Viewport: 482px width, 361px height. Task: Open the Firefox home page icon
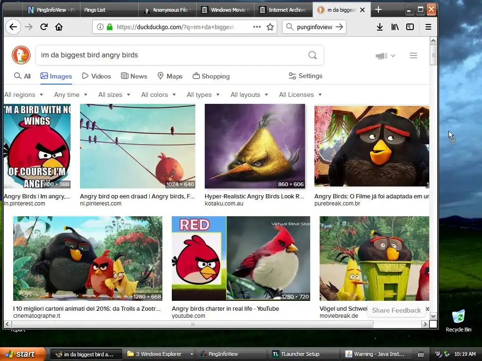click(x=59, y=27)
